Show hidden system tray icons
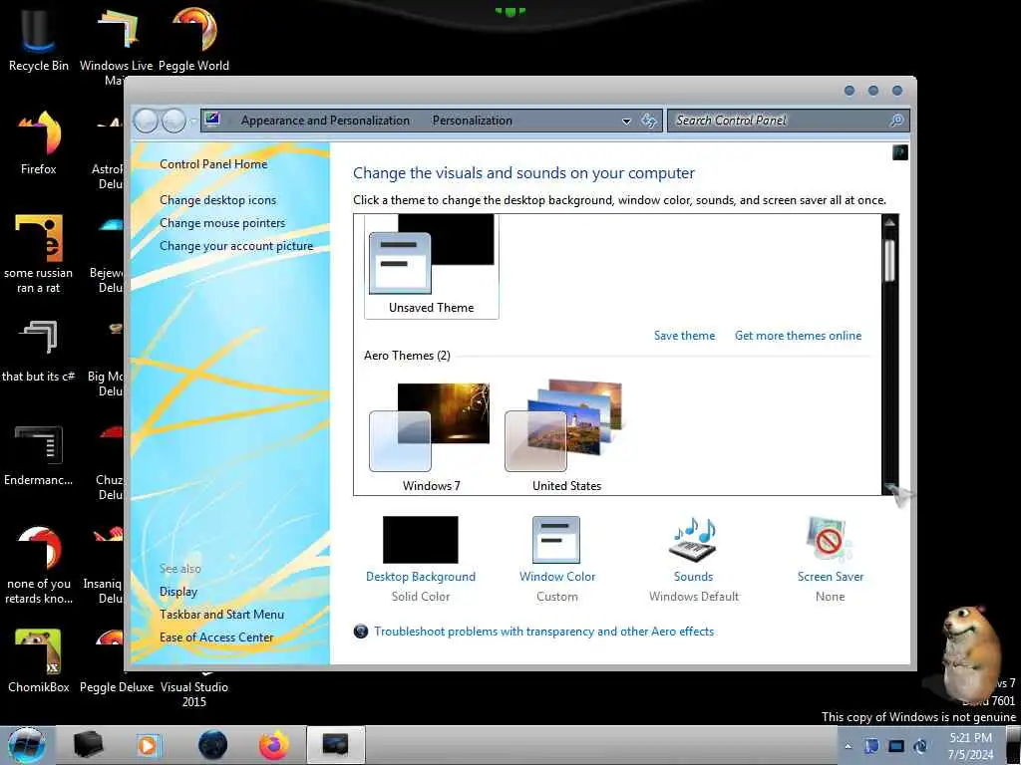1021x765 pixels. [848, 746]
